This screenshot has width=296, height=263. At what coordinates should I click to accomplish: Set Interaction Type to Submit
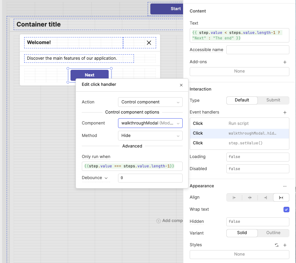click(273, 100)
